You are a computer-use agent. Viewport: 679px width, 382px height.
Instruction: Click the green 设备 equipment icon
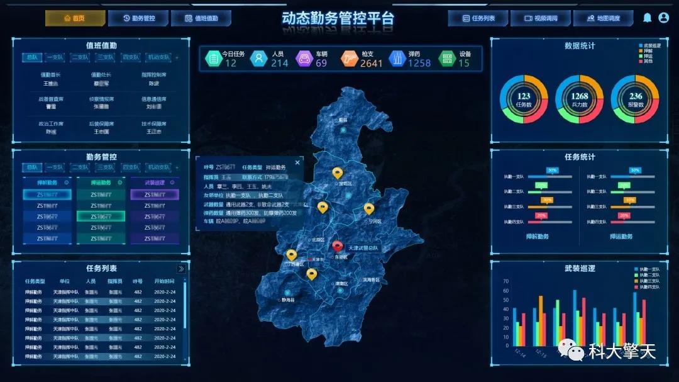click(448, 58)
